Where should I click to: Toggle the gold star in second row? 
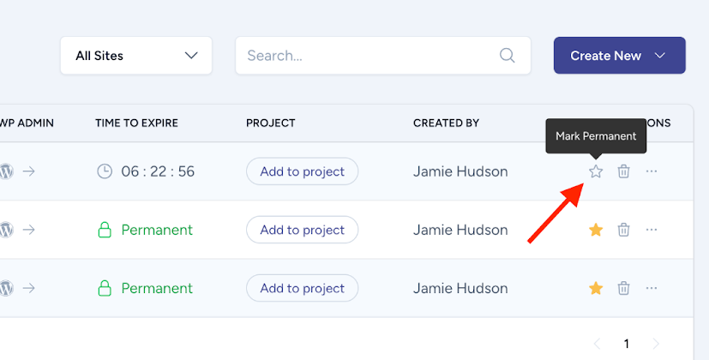tap(596, 230)
